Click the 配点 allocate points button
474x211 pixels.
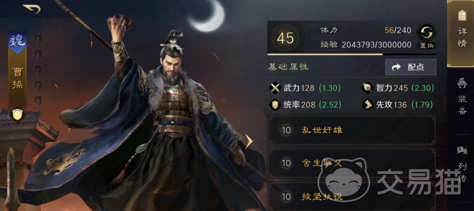pyautogui.click(x=411, y=67)
